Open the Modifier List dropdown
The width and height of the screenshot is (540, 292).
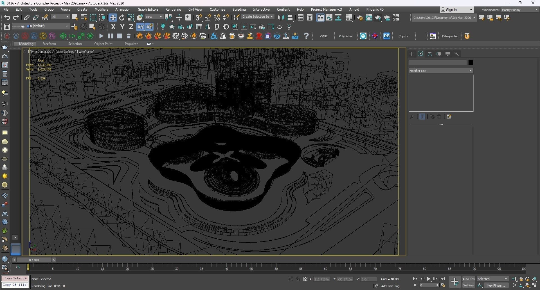(x=441, y=71)
